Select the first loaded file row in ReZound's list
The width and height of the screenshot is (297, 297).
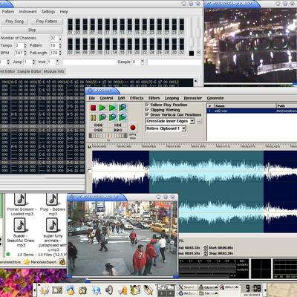click(252, 111)
